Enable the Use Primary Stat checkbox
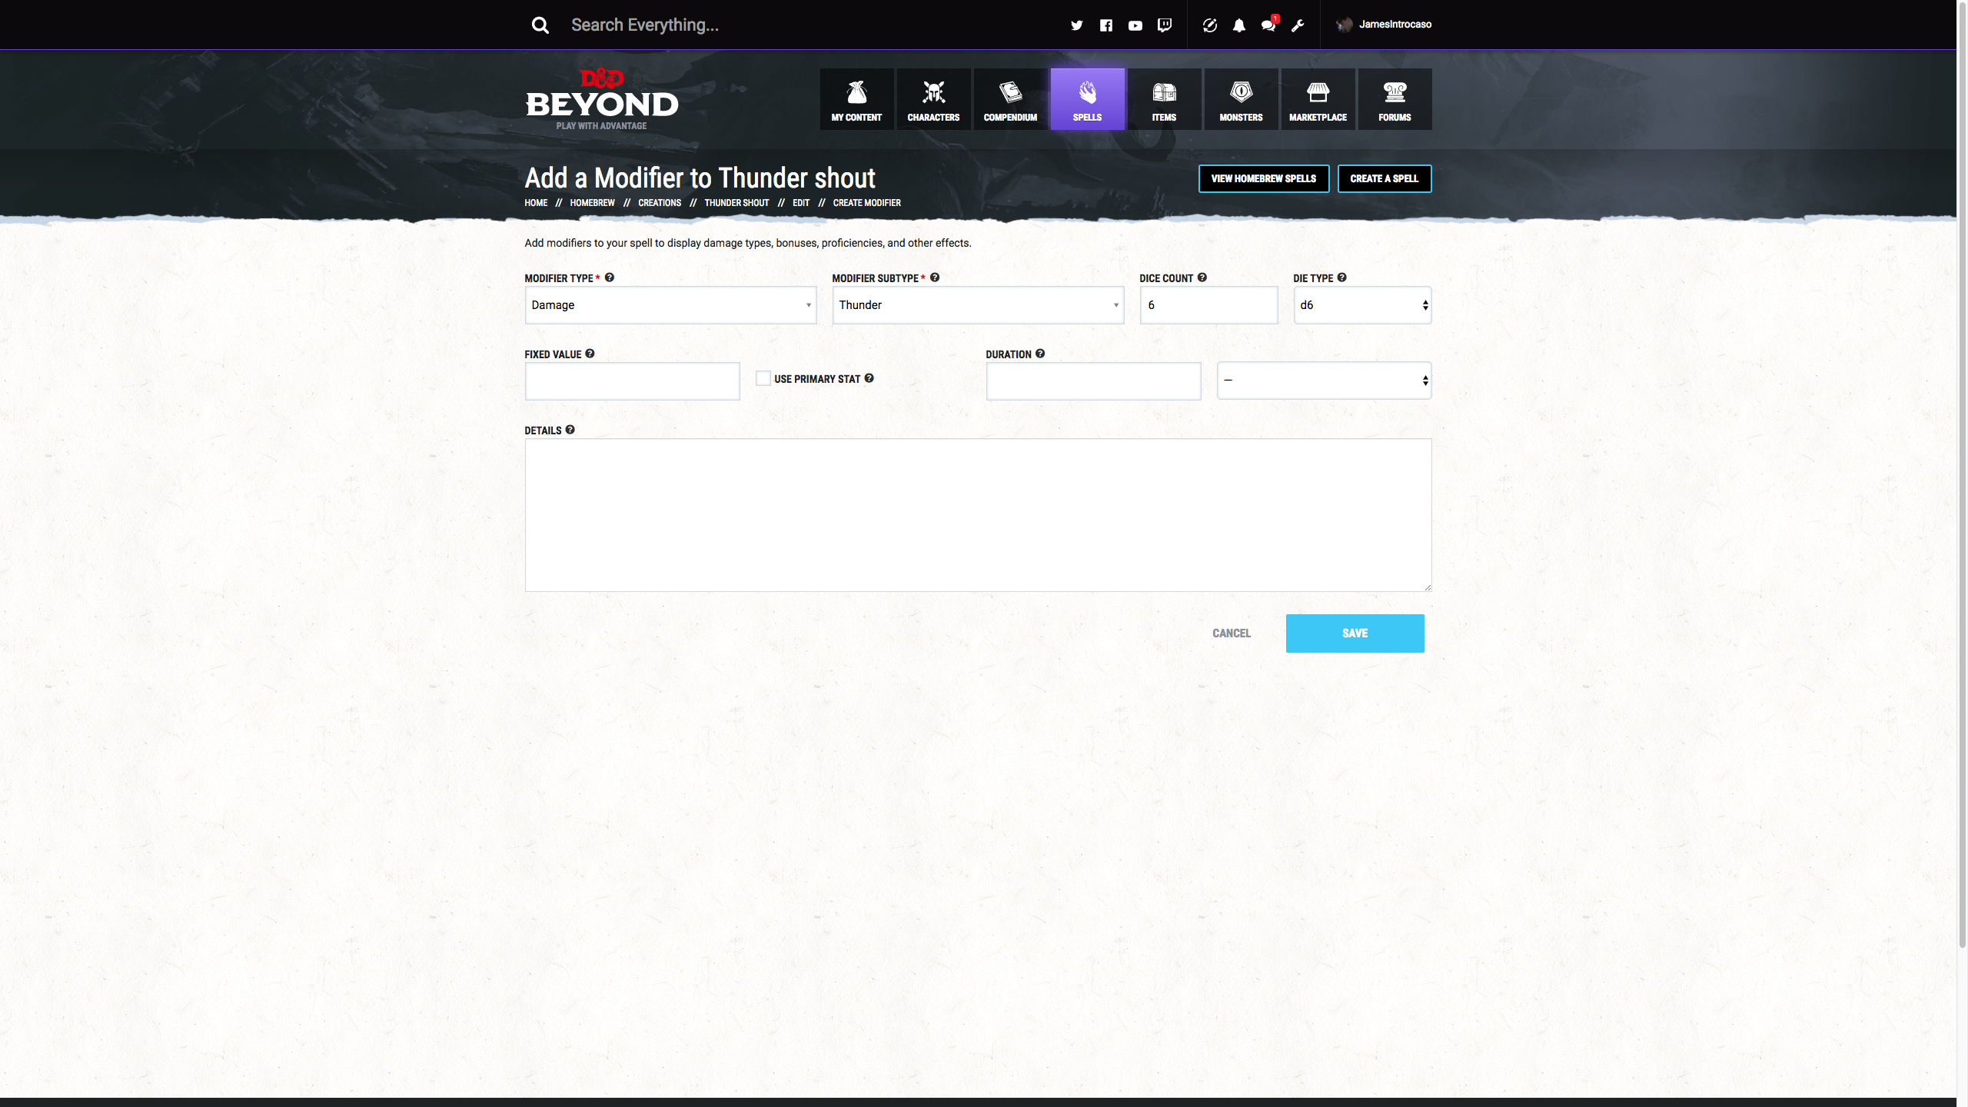This screenshot has height=1107, width=1968. pos(763,378)
